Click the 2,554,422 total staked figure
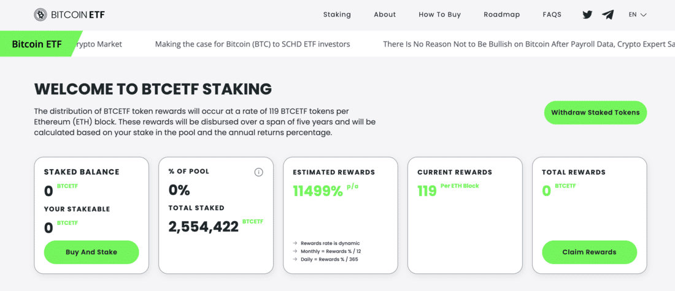This screenshot has width=675, height=291. point(203,227)
